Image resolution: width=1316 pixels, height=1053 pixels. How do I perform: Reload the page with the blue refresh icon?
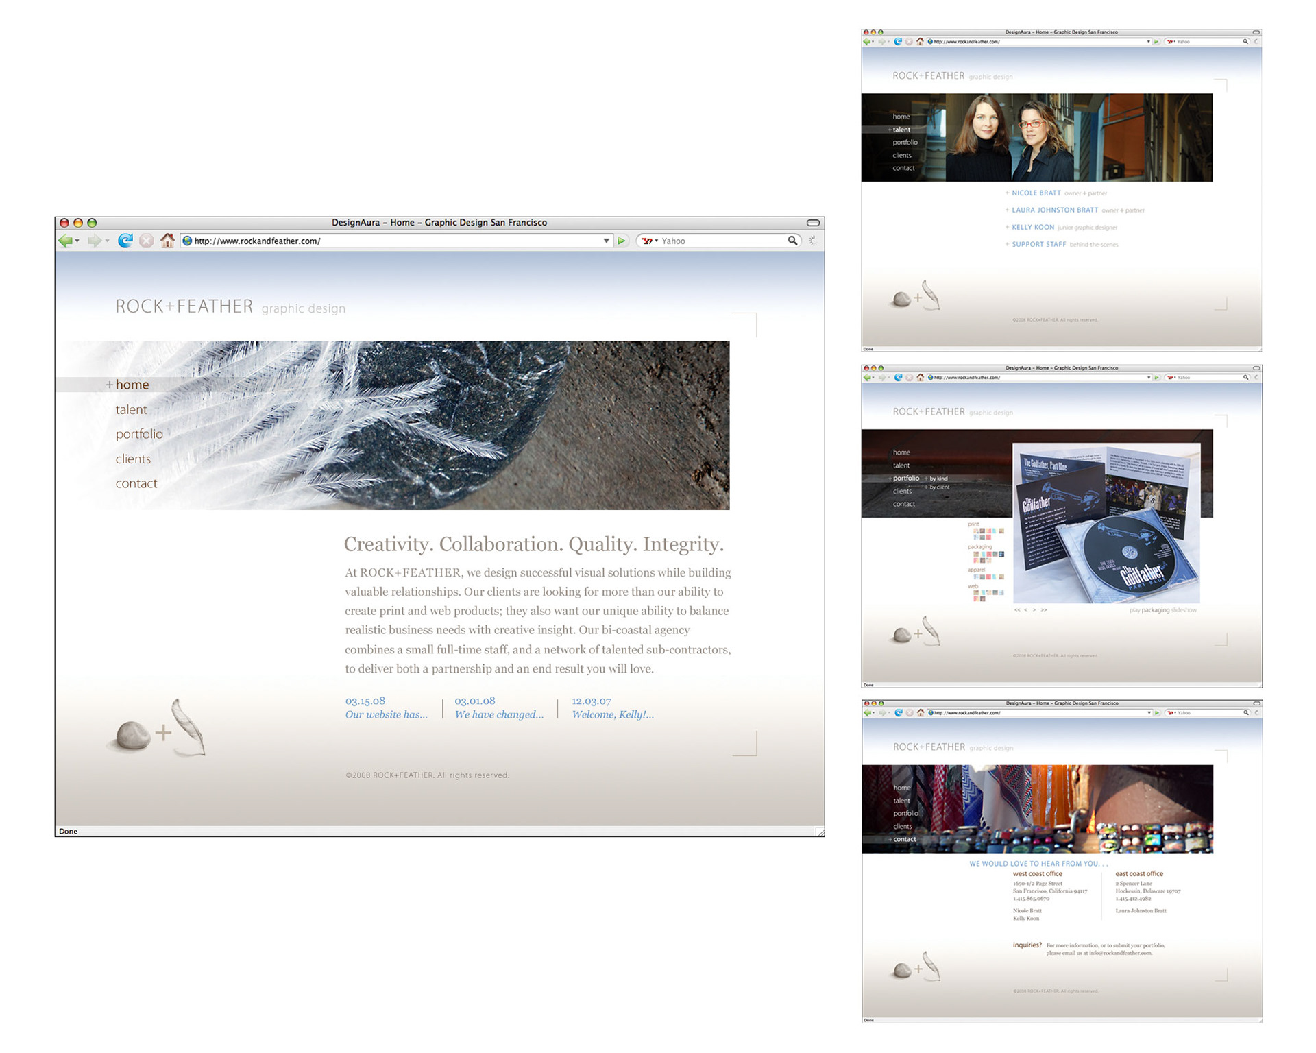[x=125, y=241]
